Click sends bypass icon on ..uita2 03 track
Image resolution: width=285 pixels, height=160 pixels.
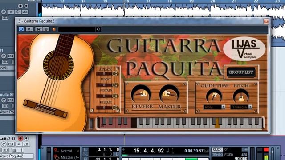pos(26,144)
